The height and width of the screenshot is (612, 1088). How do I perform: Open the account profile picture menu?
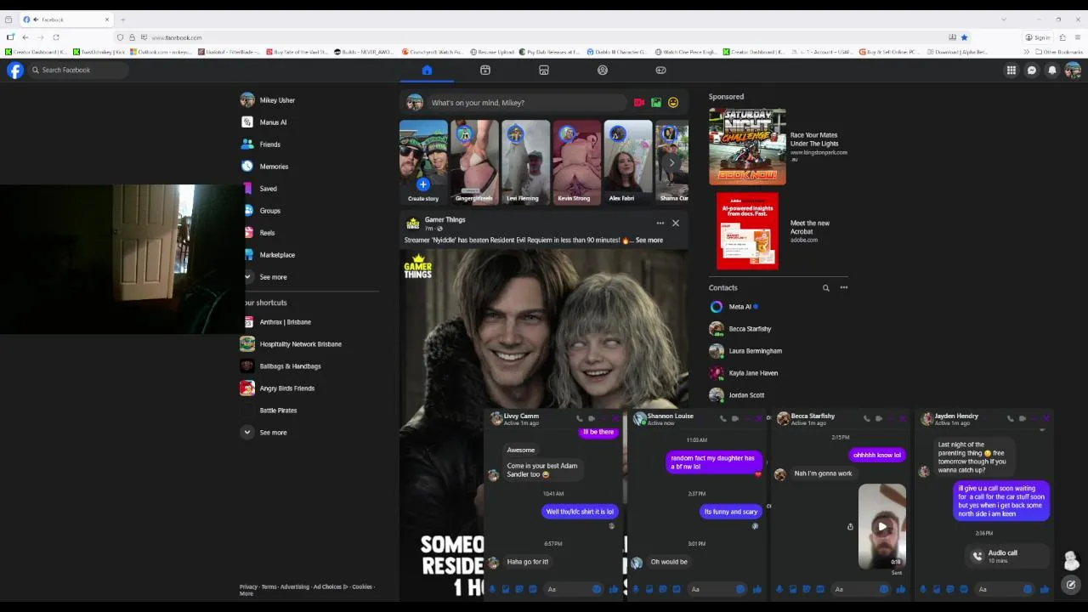[1073, 71]
